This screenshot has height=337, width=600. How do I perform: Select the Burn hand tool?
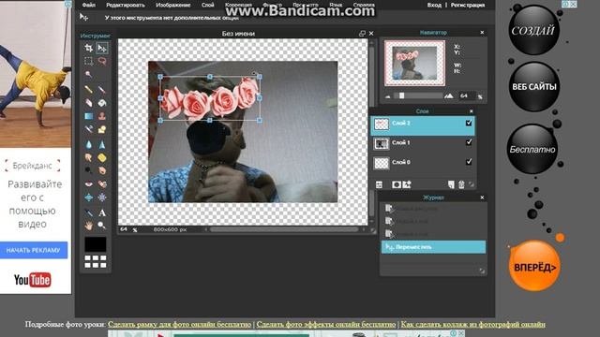[102, 170]
